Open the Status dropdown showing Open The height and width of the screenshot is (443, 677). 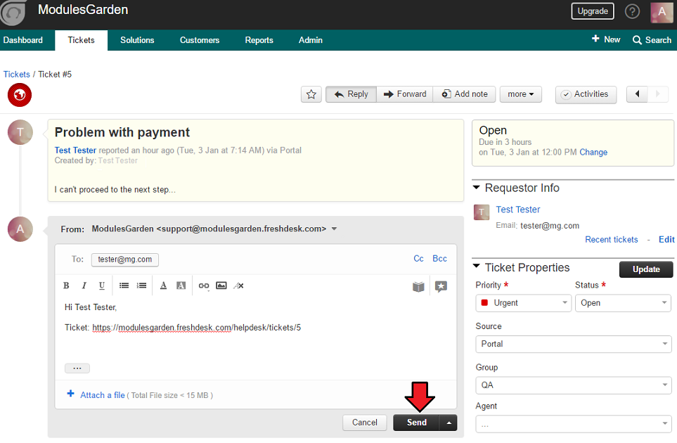tap(623, 302)
